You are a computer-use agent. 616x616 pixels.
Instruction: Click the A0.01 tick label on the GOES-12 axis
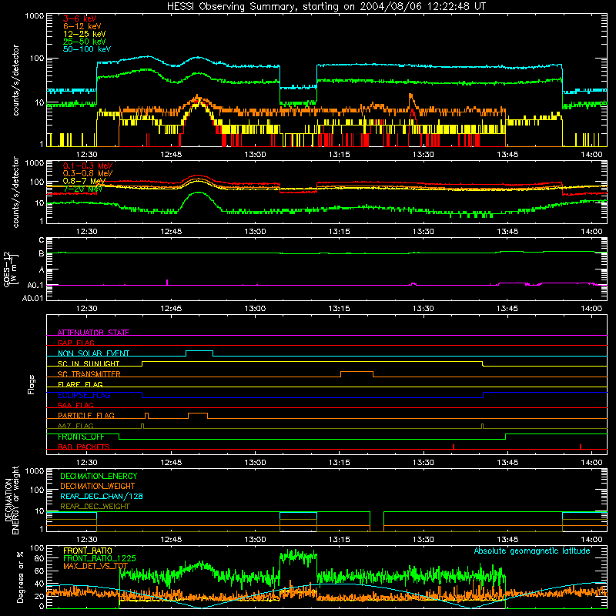point(33,298)
